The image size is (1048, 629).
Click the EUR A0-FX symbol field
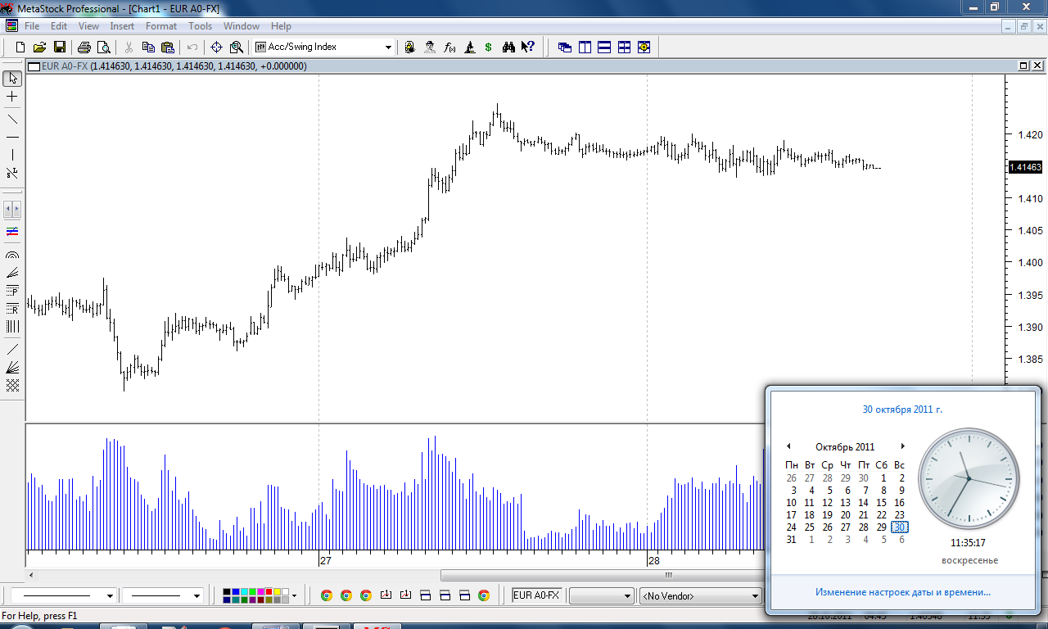click(x=537, y=595)
